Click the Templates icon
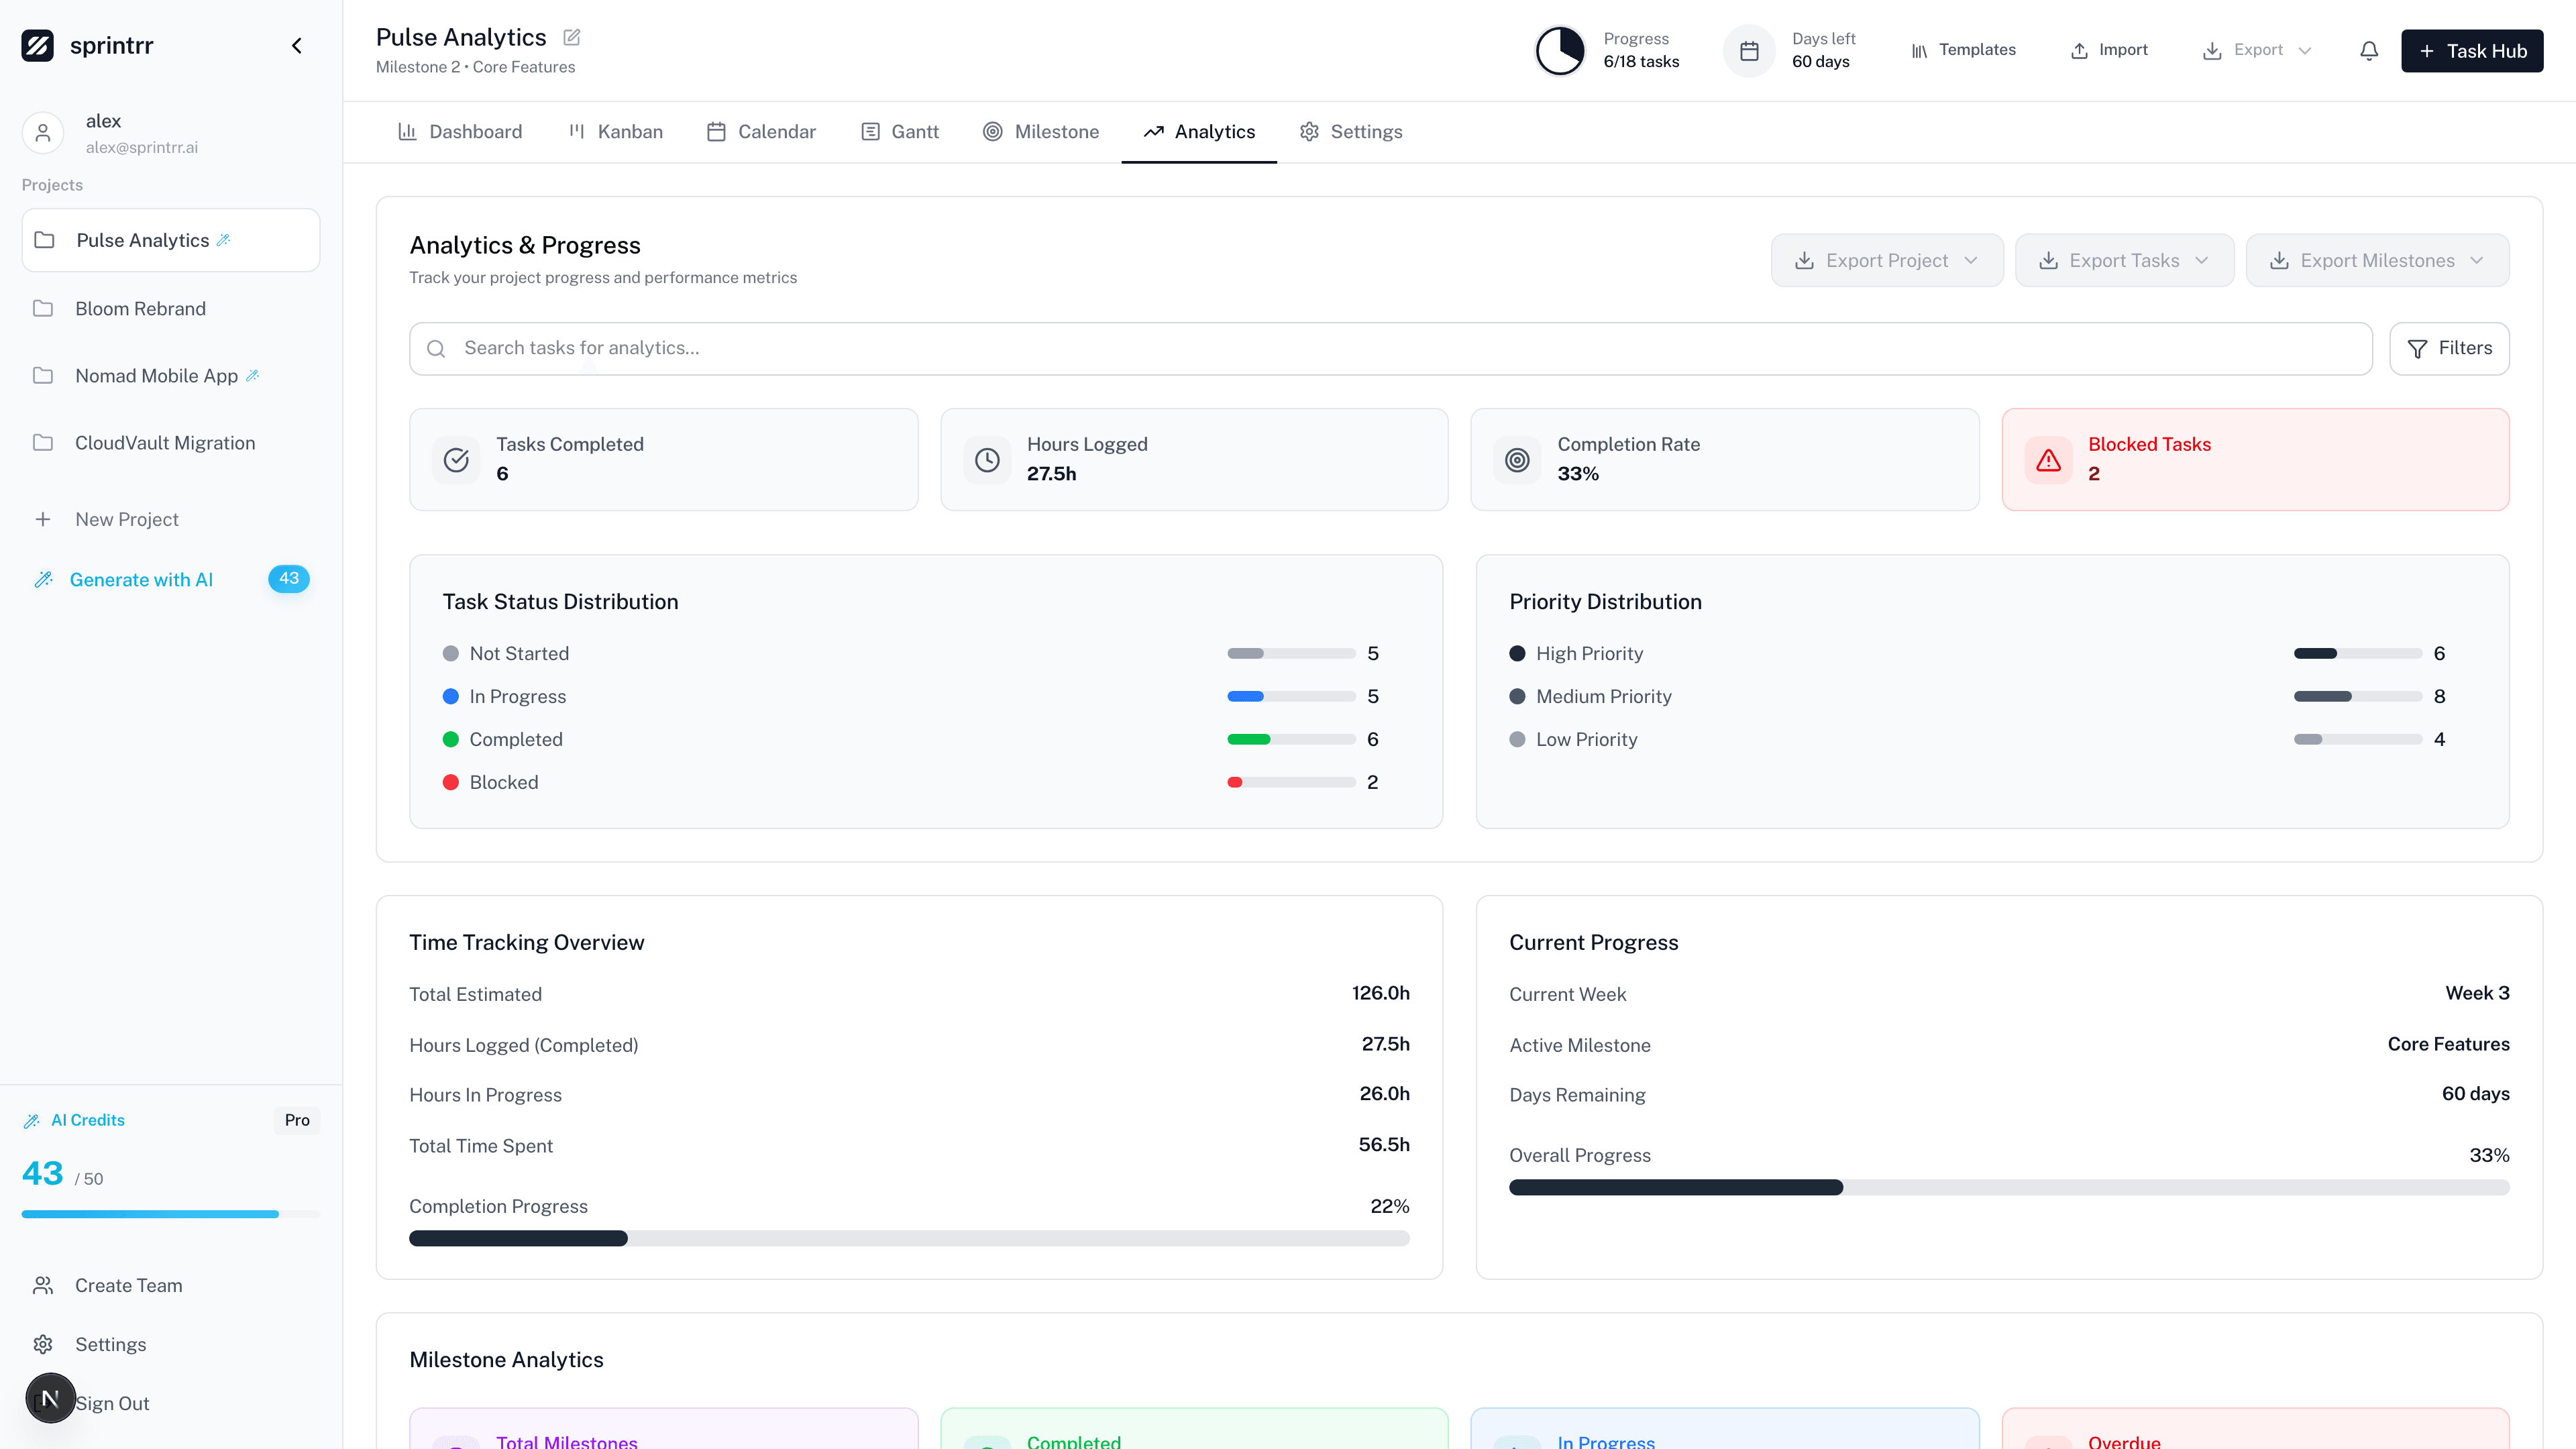2576x1449 pixels. point(1920,50)
